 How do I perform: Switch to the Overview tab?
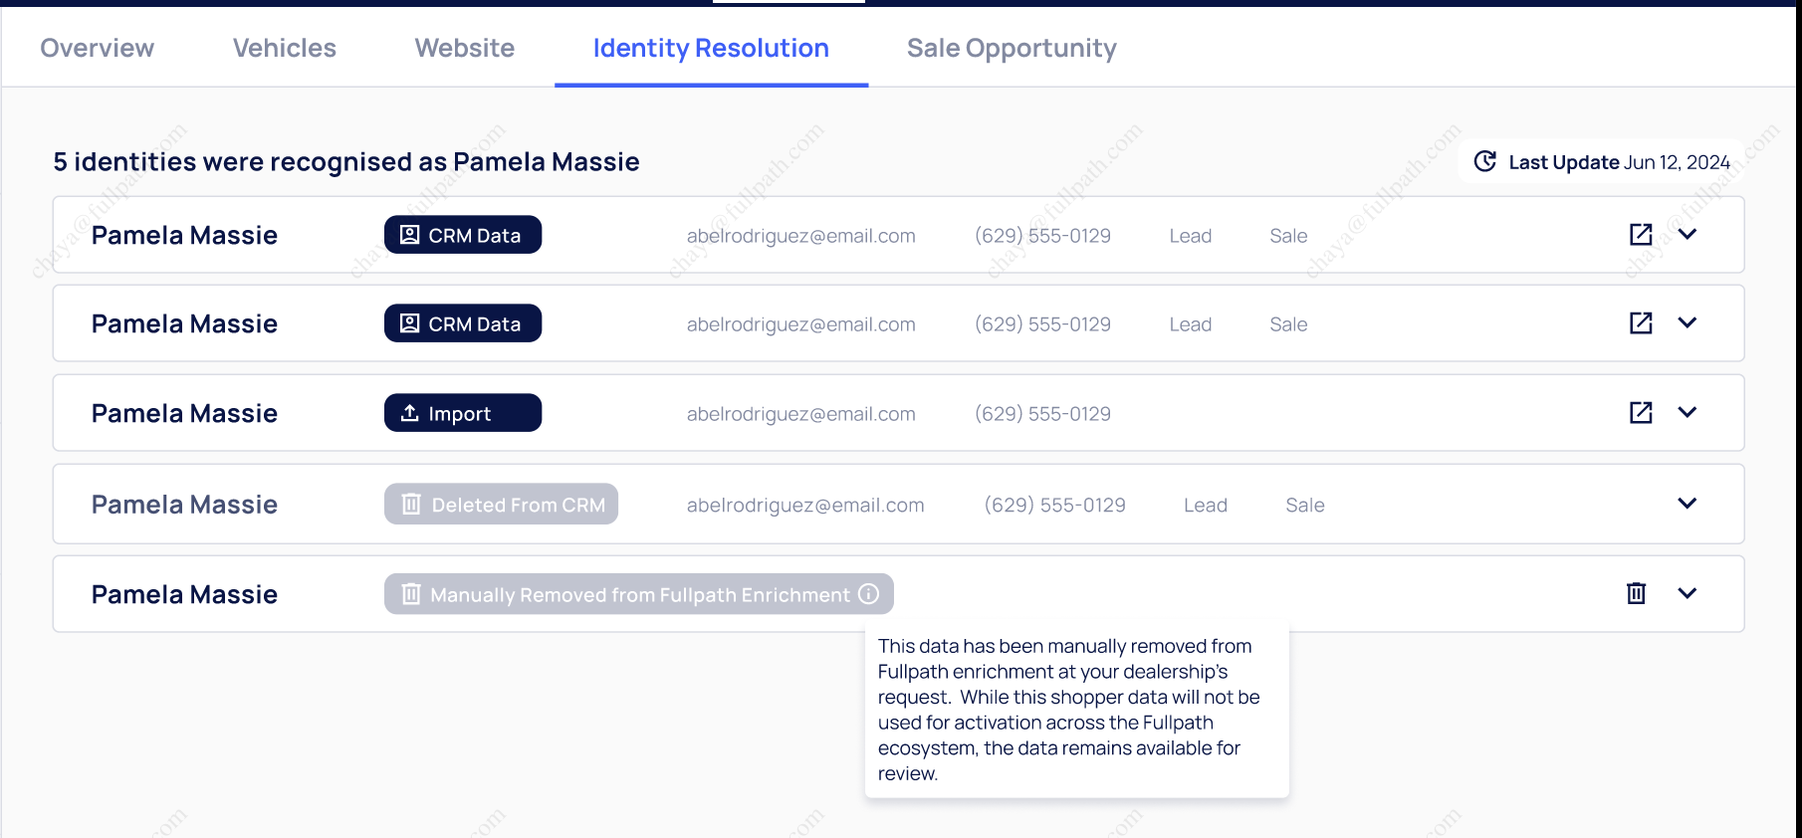(98, 48)
